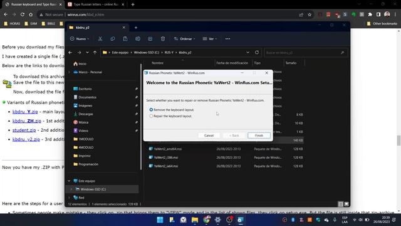
Task: Refresh the Explorer folder view
Action: [x=257, y=52]
